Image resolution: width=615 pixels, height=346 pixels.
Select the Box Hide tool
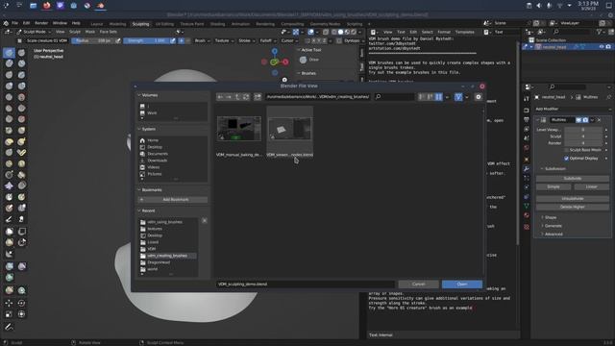tap(21, 232)
